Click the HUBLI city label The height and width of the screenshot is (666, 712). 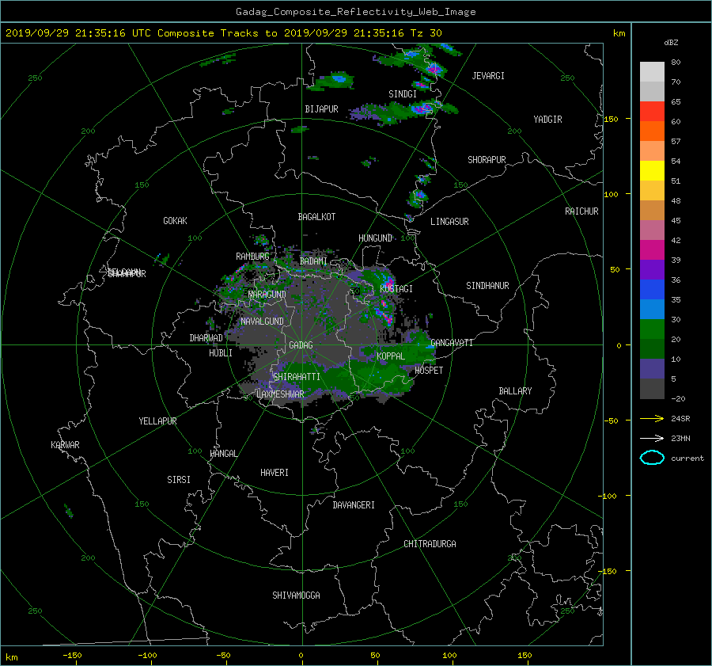tap(221, 353)
